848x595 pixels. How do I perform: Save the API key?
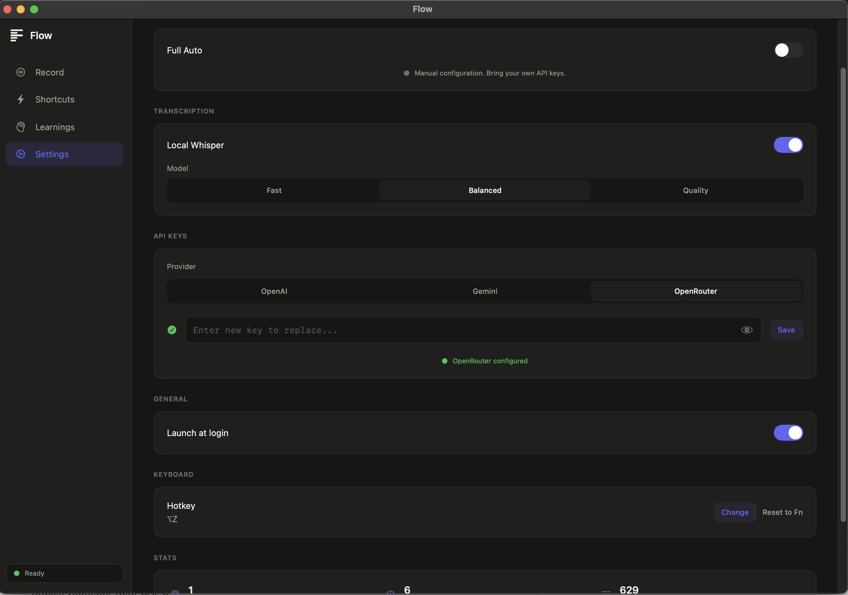point(786,330)
